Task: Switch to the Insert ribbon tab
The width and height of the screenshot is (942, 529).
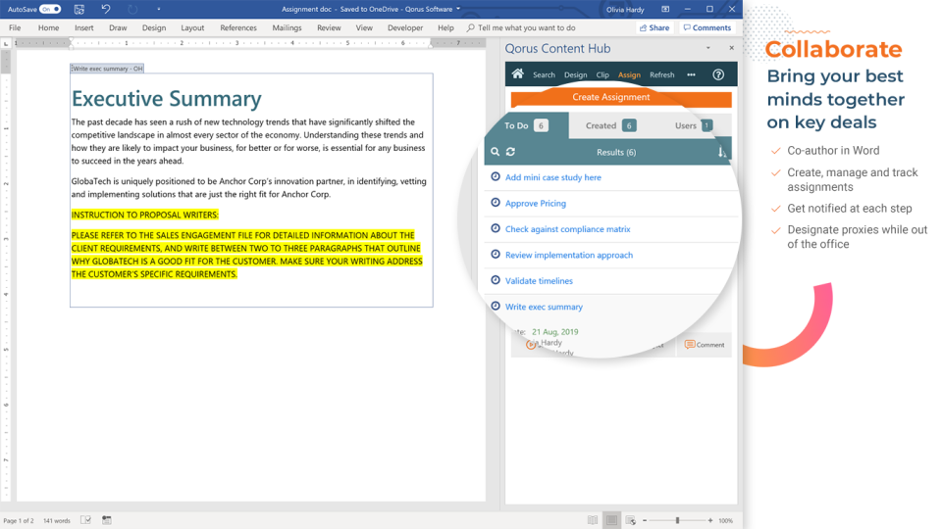Action: [x=84, y=27]
